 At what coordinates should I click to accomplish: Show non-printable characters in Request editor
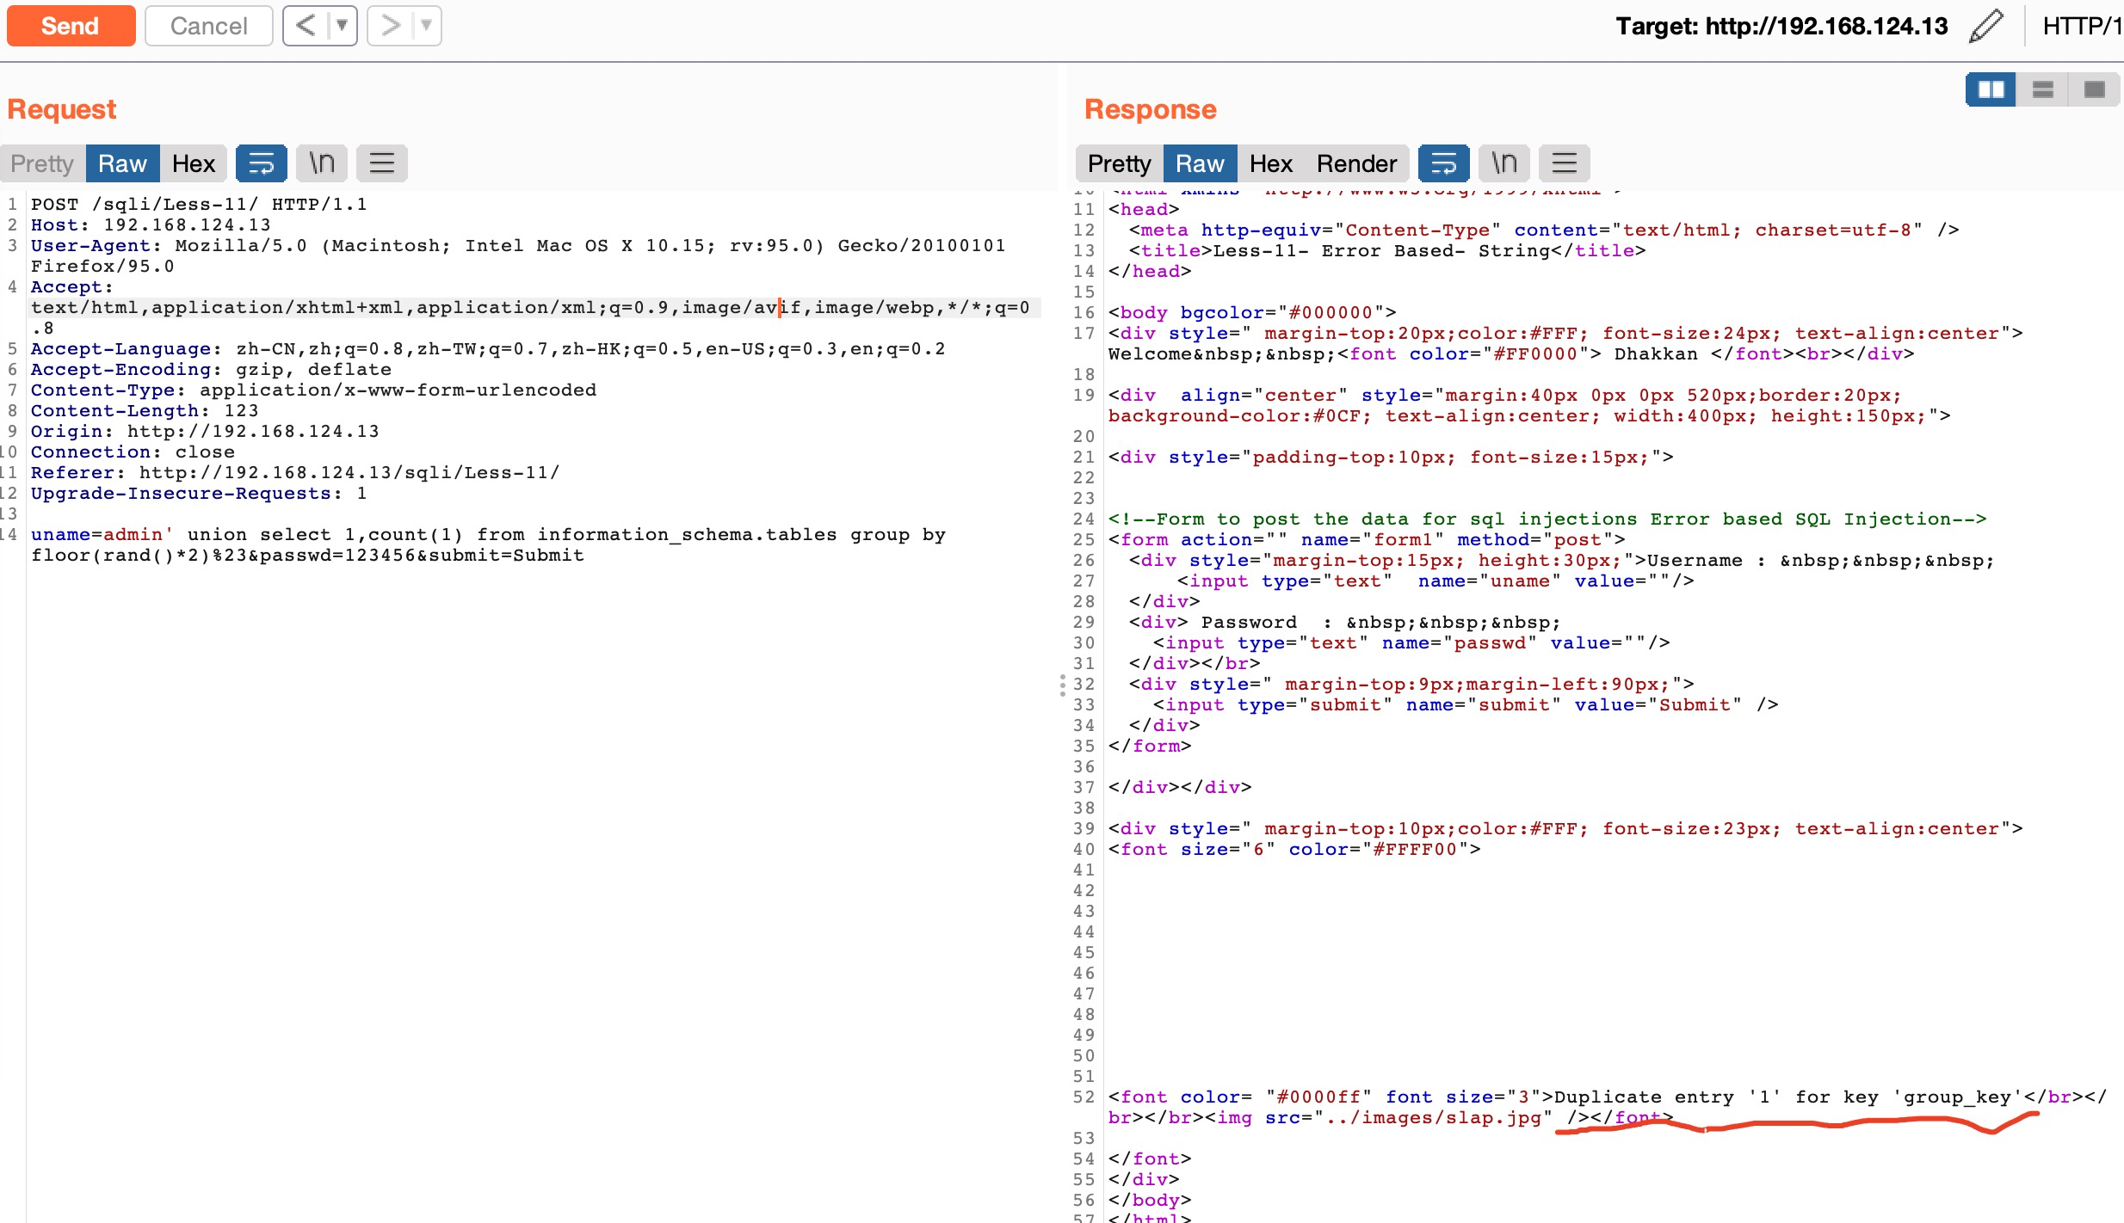tap(322, 163)
